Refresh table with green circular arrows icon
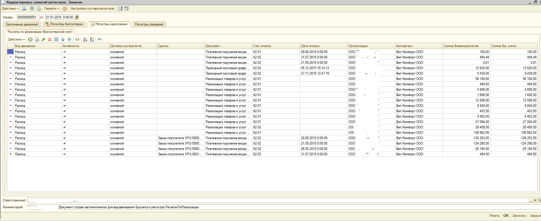This screenshot has height=221, width=541. tap(77, 39)
